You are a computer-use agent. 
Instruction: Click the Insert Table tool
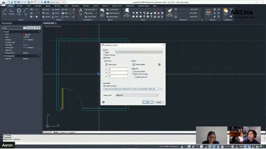91,17
